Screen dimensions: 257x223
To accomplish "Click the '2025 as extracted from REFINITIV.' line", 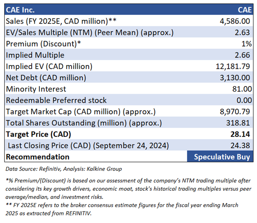I will tap(48, 213).
